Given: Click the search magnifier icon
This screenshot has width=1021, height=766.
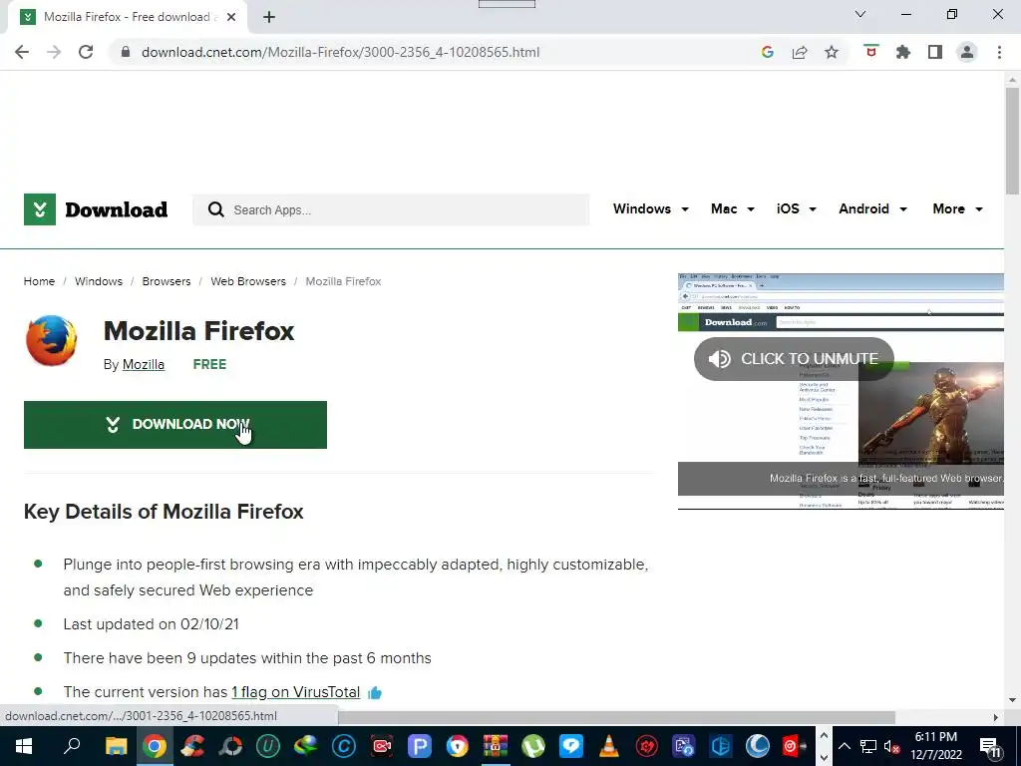Looking at the screenshot, I should pos(215,209).
